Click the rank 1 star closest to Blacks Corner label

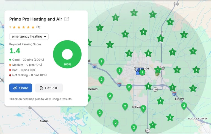pyautogui.click(x=170, y=118)
